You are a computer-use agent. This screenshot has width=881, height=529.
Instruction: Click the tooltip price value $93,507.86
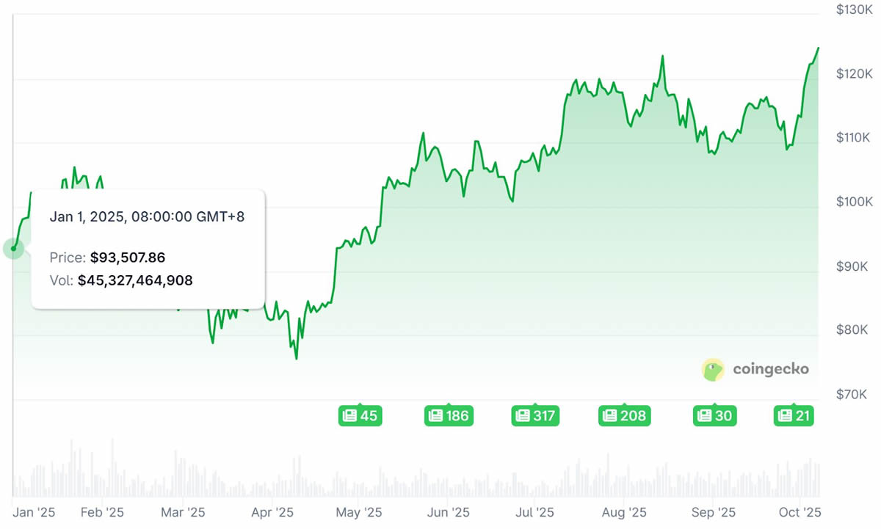click(128, 258)
